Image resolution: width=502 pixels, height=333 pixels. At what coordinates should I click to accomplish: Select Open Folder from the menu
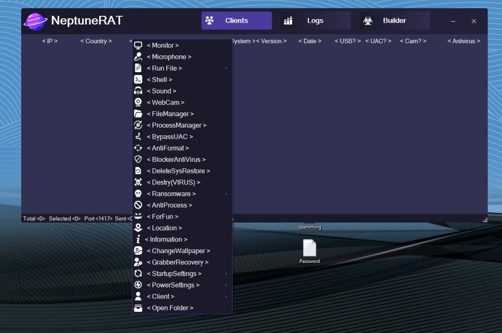tap(169, 307)
